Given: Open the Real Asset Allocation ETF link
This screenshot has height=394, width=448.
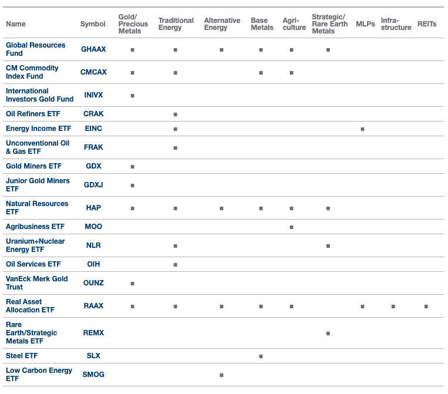Looking at the screenshot, I should (31, 306).
